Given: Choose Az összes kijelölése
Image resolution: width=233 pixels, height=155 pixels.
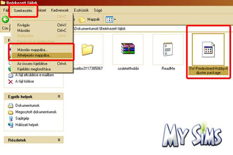Looking at the screenshot, I should 42,64.
